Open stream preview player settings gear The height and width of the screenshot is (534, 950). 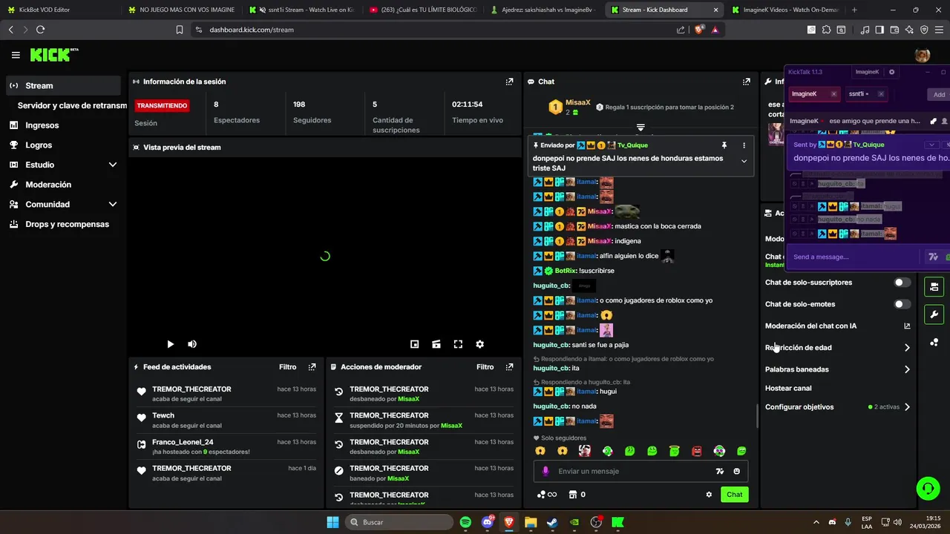tap(479, 344)
